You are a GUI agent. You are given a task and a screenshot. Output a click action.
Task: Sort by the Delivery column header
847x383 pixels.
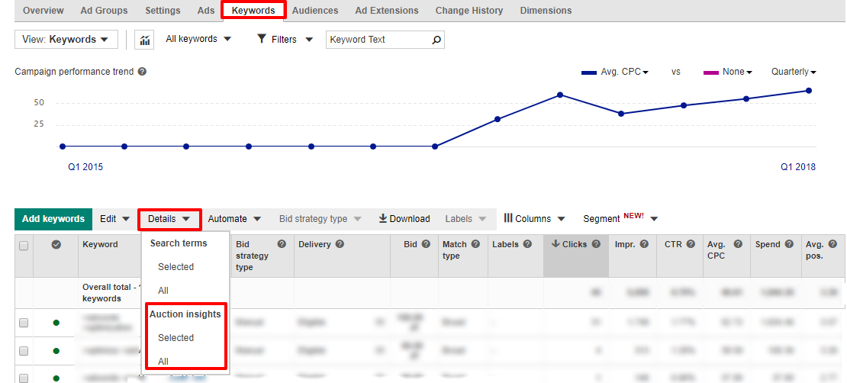pos(314,244)
